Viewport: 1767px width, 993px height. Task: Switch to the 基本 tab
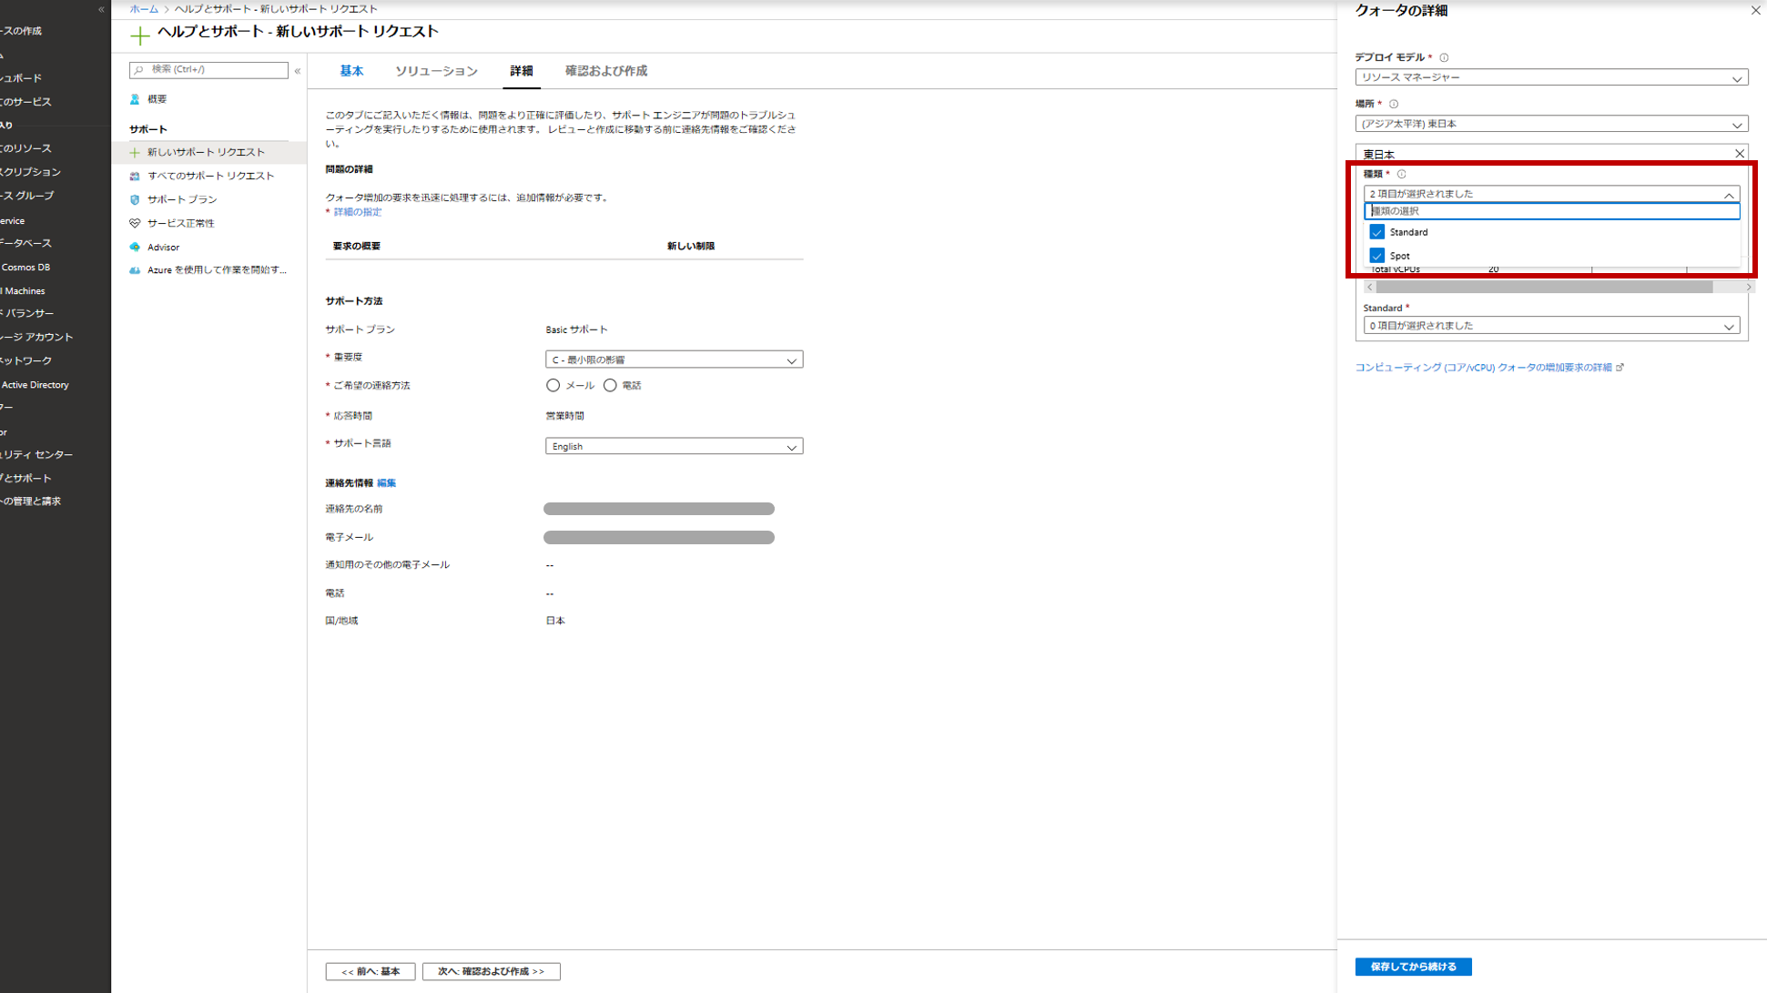click(351, 71)
